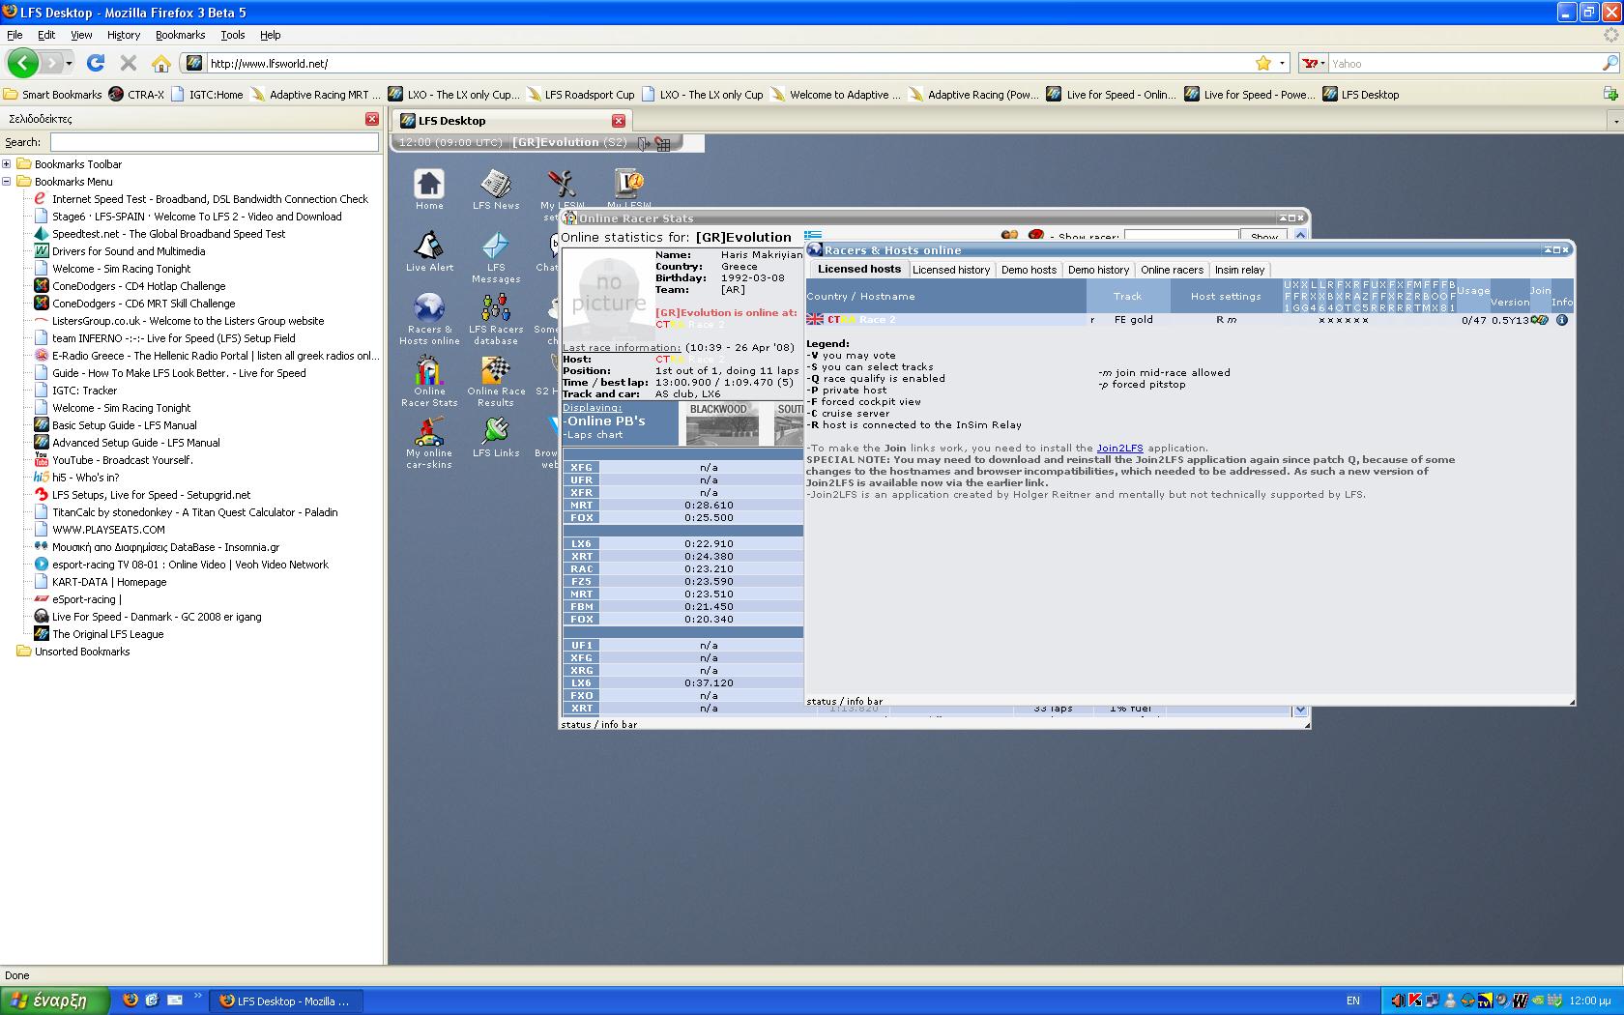The image size is (1624, 1015).
Task: Open the Back history dropdown arrow
Action: point(69,63)
